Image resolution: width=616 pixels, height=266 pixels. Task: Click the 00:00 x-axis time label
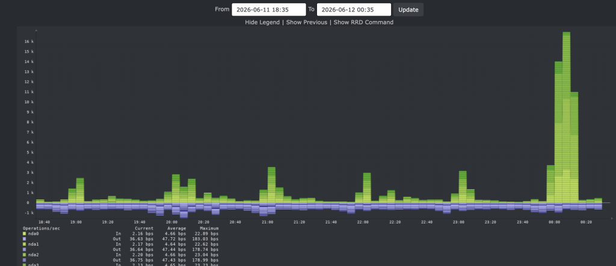coord(554,222)
